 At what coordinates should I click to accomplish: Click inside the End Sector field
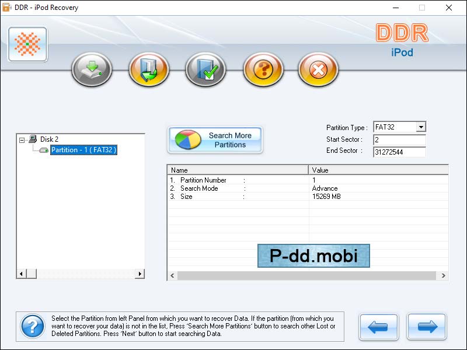(x=400, y=151)
